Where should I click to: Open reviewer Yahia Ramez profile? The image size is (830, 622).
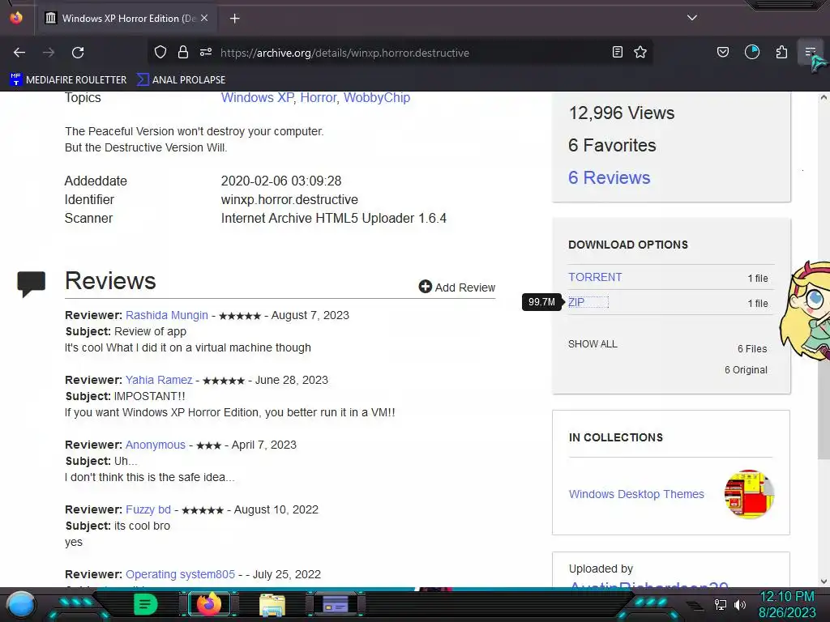point(159,381)
